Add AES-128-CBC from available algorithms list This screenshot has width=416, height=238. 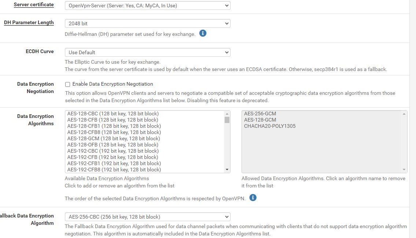113,114
